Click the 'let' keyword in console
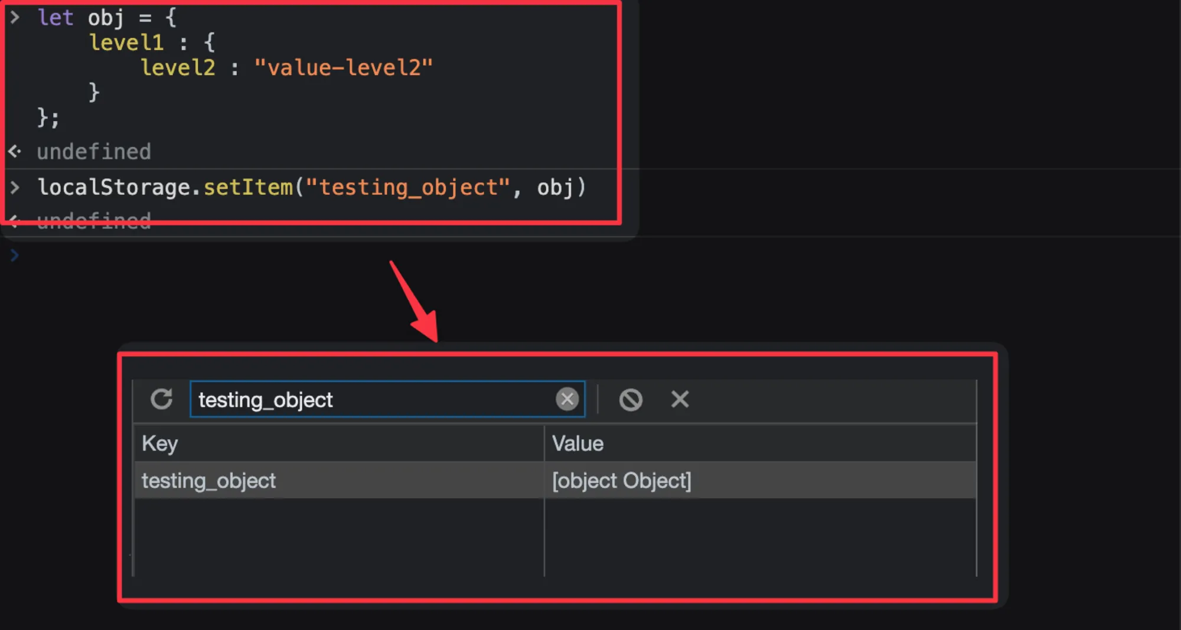The height and width of the screenshot is (630, 1181). click(56, 18)
